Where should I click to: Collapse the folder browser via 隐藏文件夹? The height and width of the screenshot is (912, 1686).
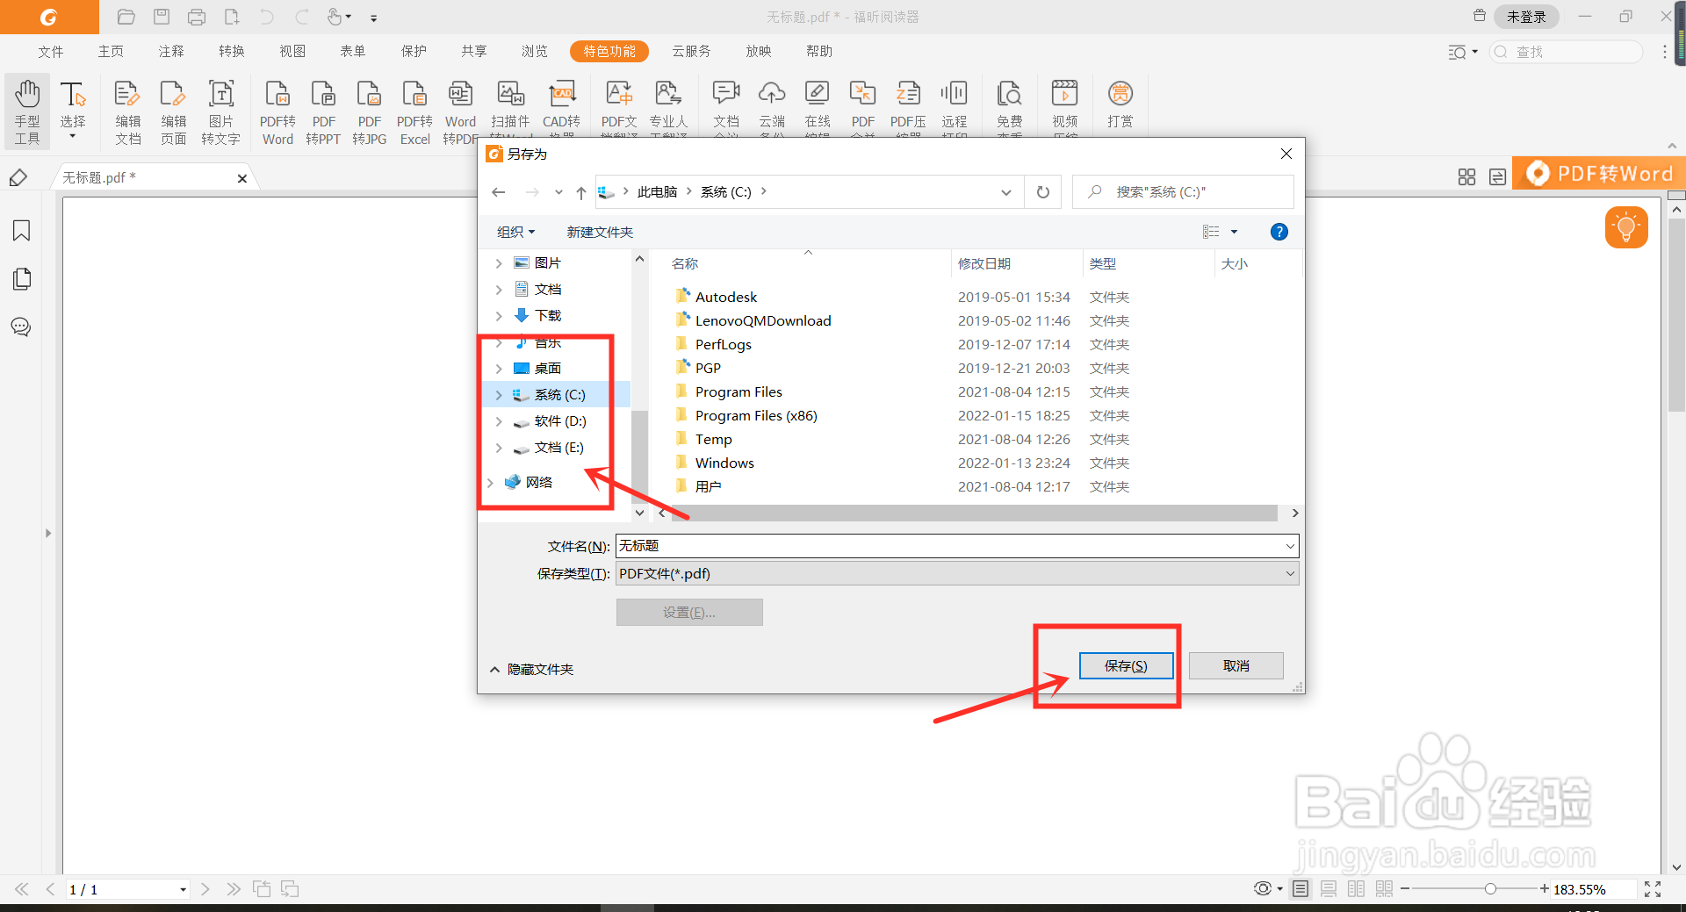pos(531,669)
